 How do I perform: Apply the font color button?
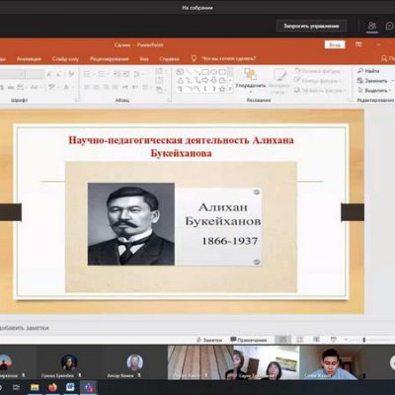tap(67, 88)
